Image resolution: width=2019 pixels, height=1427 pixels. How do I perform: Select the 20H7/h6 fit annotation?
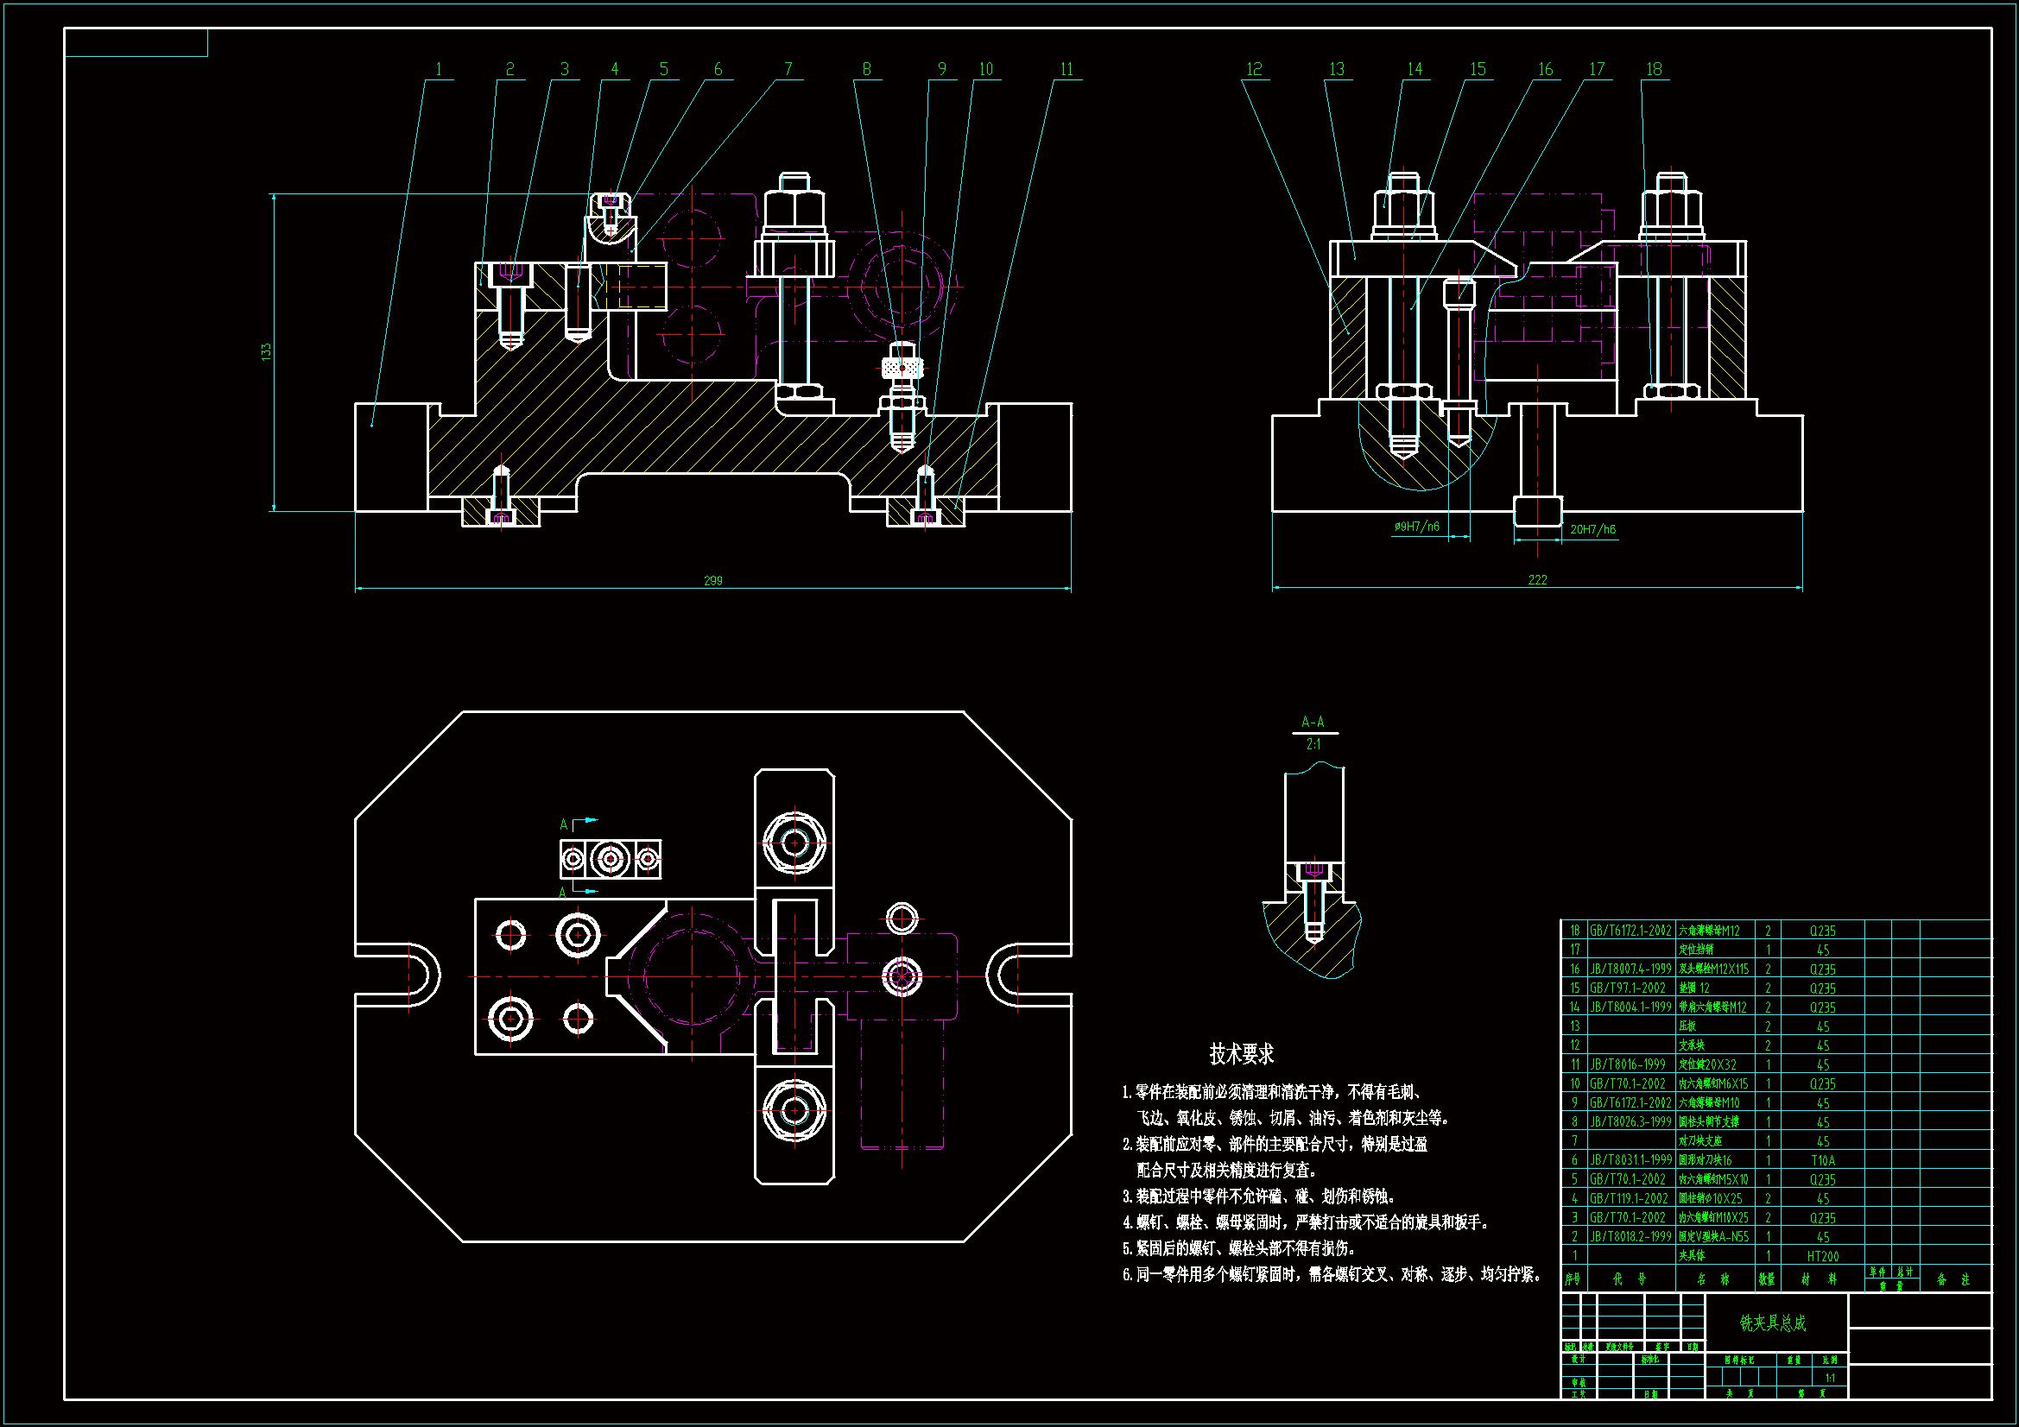[1592, 529]
